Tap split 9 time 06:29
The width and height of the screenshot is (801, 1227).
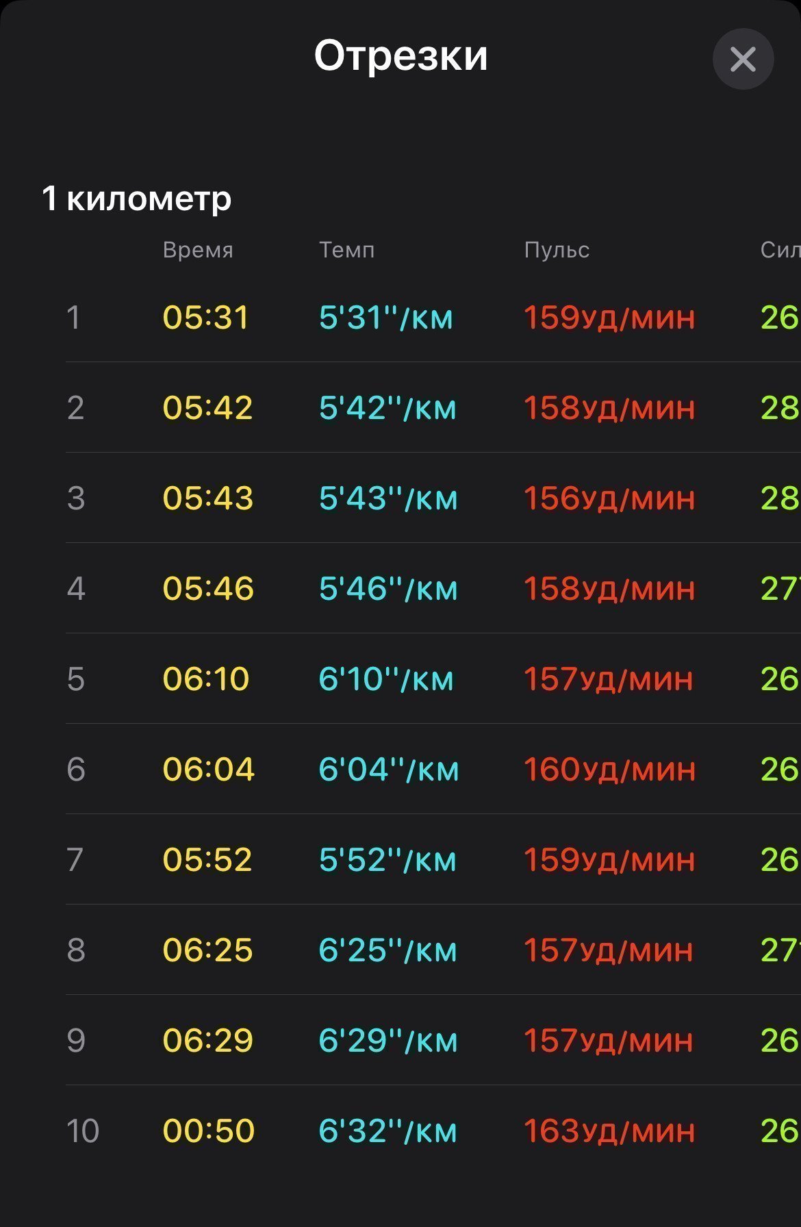(x=208, y=1041)
